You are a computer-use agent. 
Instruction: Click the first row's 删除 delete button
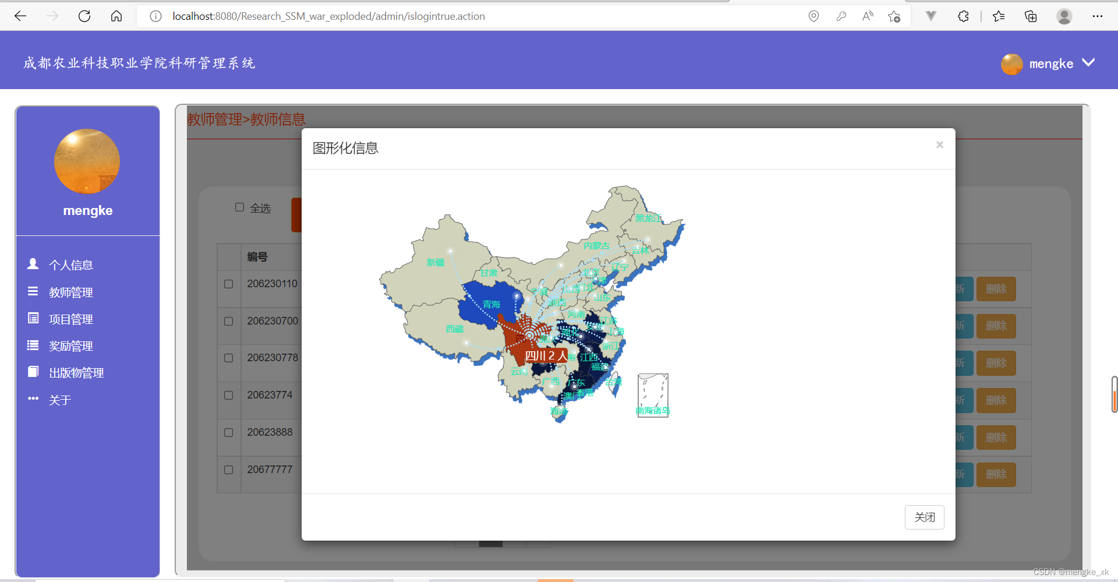pos(996,288)
